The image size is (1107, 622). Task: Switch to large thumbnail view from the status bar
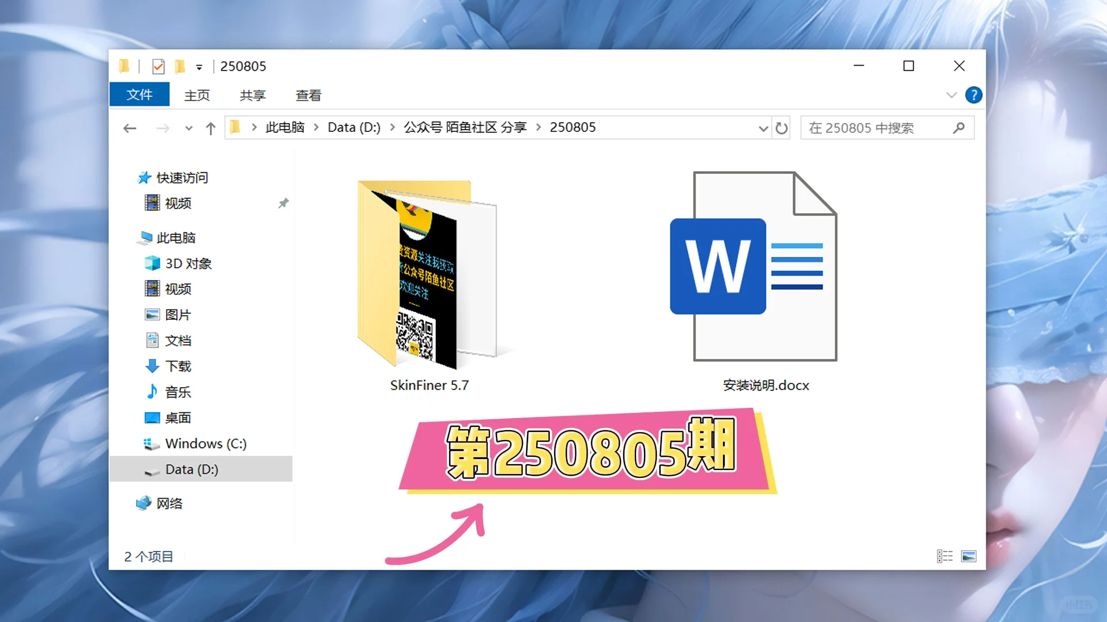[970, 556]
